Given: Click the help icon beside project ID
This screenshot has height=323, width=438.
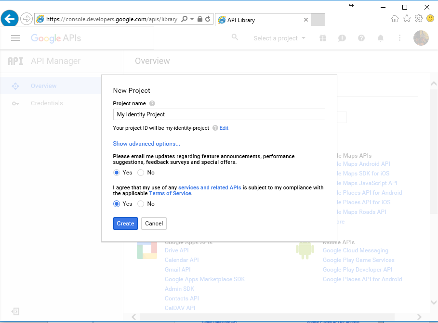Looking at the screenshot, I should pos(215,128).
